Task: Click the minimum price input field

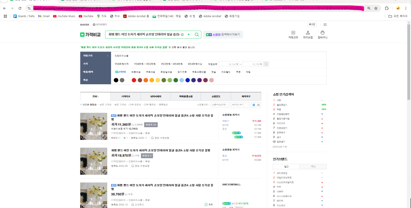Action: click(x=229, y=64)
